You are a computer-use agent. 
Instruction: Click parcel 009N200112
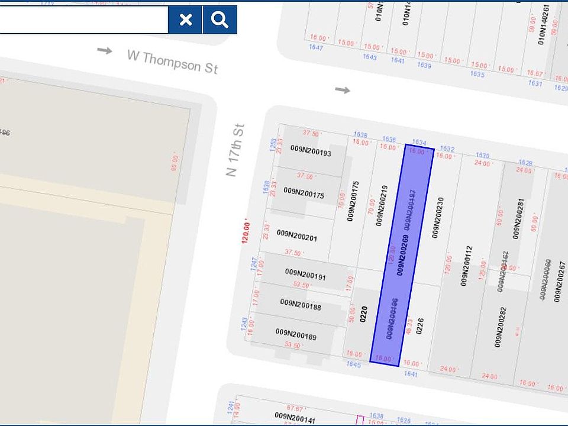[466, 266]
